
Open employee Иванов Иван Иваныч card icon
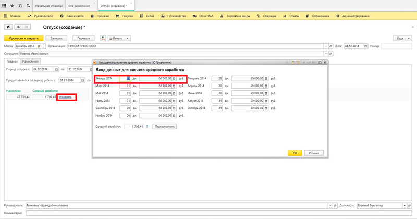(x=330, y=54)
